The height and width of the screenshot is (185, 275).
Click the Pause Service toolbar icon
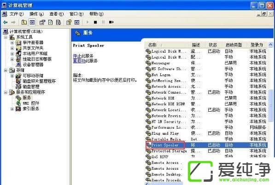[103, 22]
